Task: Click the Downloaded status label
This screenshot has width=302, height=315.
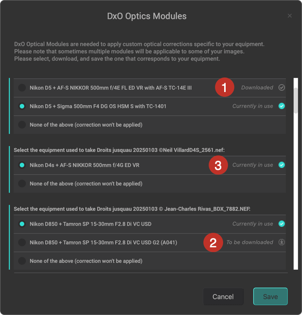Action: (257, 88)
